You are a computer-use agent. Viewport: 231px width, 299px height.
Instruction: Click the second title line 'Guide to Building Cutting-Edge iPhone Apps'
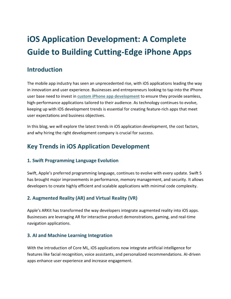(x=109, y=52)
